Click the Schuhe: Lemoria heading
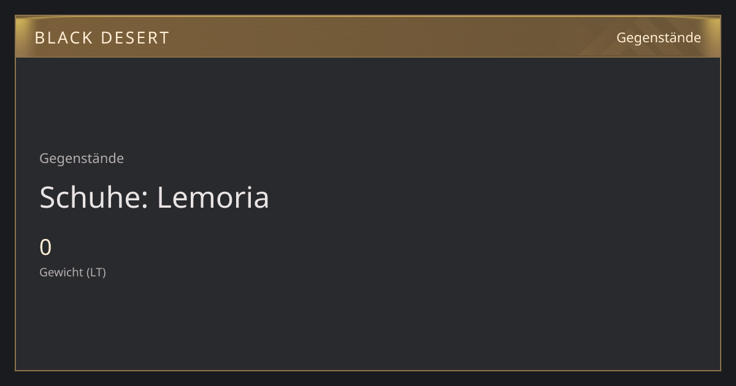 coord(155,197)
